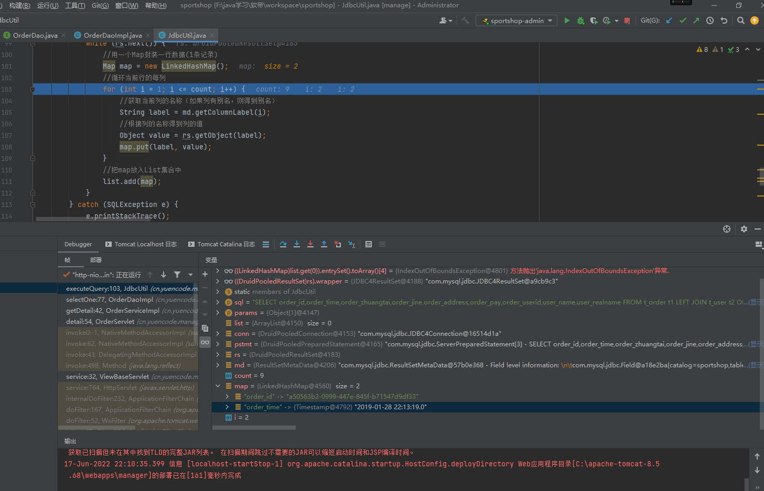The height and width of the screenshot is (491, 764).
Task: Toggle watches glasses icon in variables
Action: coord(205,342)
